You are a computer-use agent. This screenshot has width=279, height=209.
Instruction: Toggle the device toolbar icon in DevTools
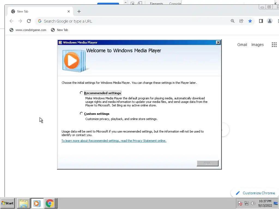[140, 3]
